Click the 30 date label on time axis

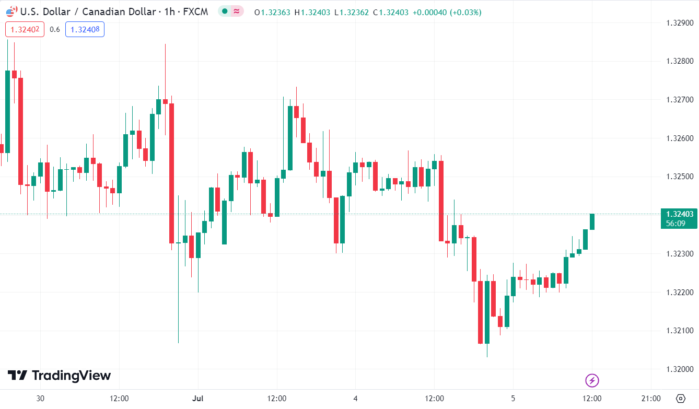[40, 398]
